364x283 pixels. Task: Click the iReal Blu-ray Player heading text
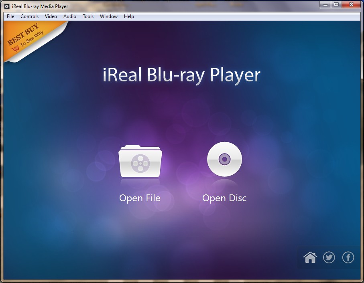tap(181, 75)
